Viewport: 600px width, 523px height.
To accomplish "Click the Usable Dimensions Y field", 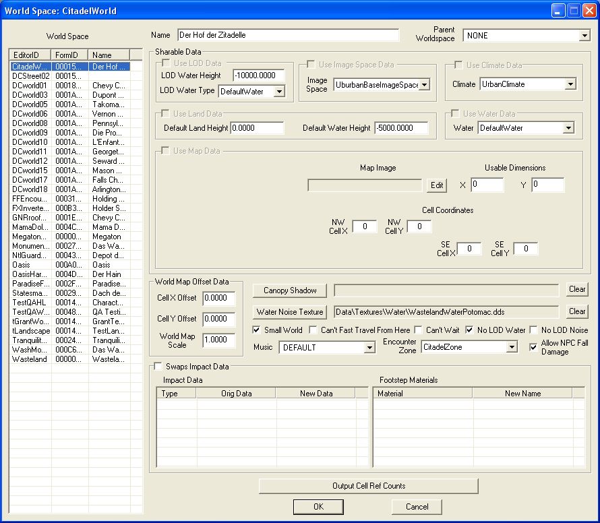I will 547,185.
